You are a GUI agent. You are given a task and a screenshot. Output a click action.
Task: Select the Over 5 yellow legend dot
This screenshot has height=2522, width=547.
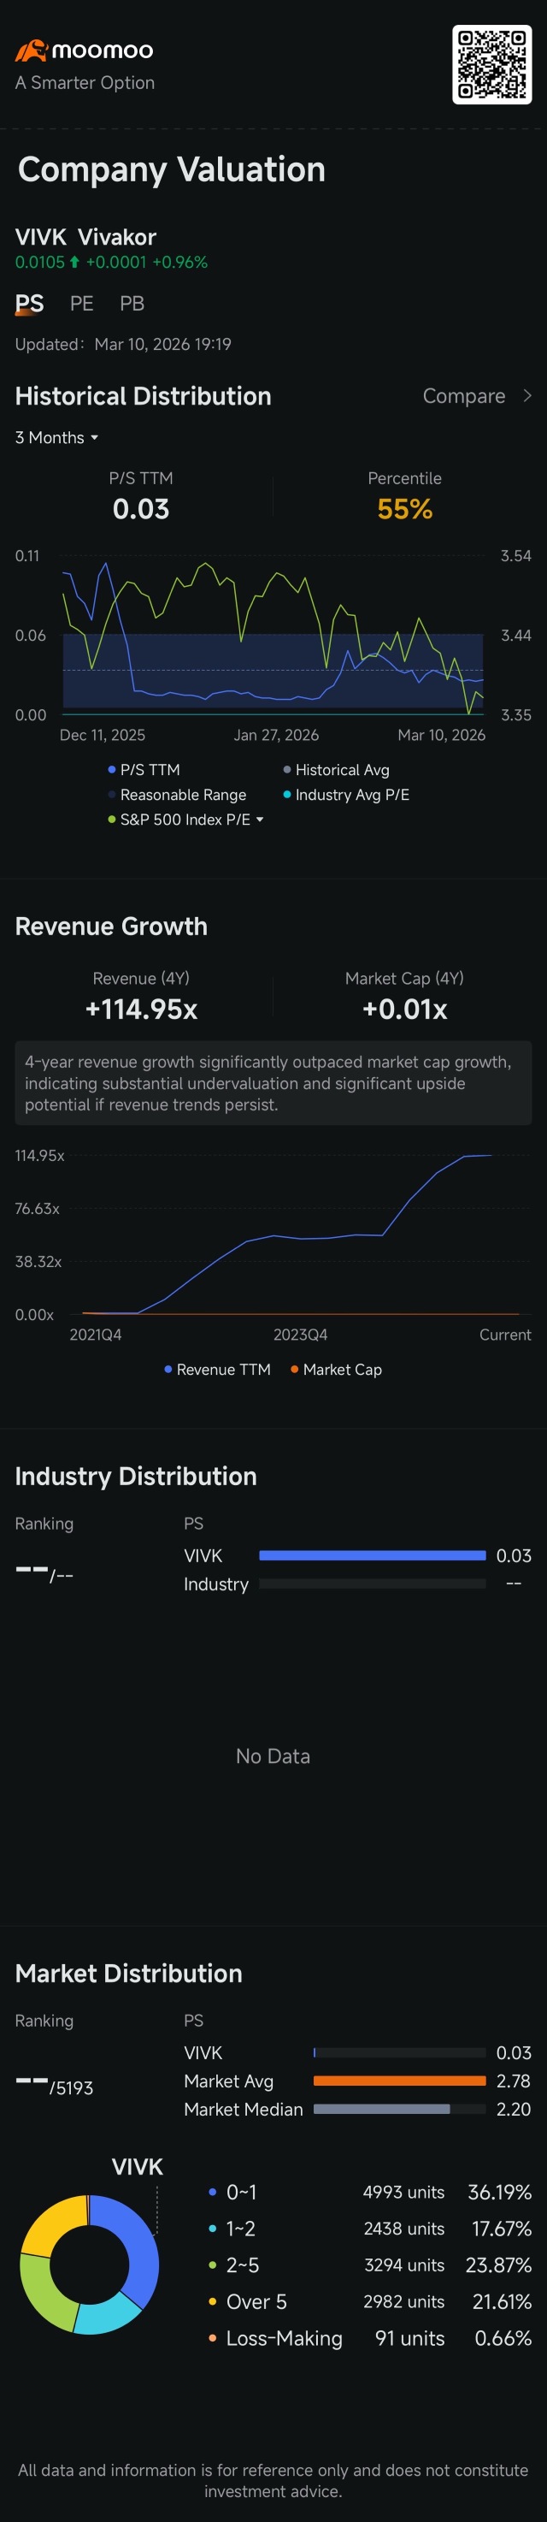pos(212,2302)
